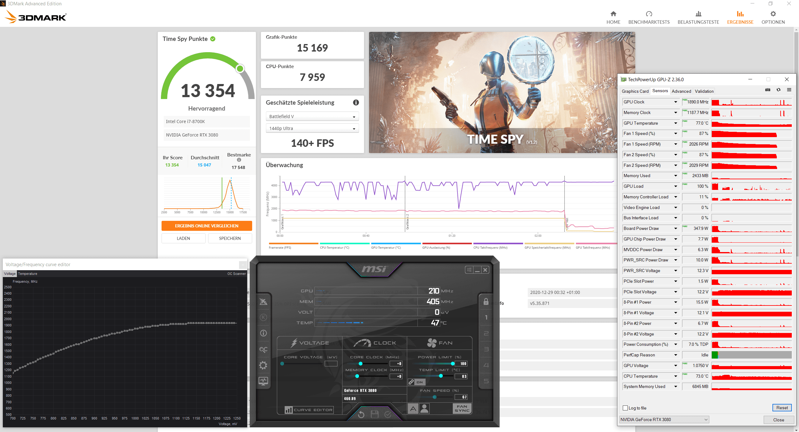The height and width of the screenshot is (432, 799).
Task: Open Belastungsteste in the 3DMark navigation
Action: pyautogui.click(x=698, y=17)
